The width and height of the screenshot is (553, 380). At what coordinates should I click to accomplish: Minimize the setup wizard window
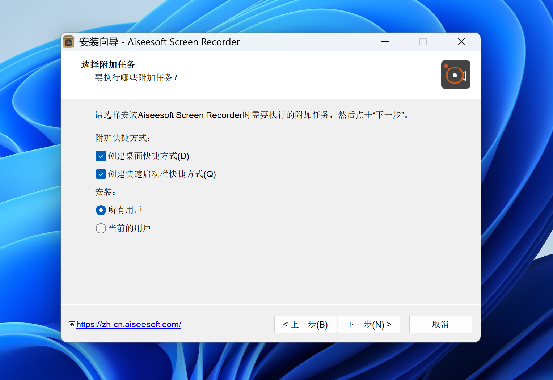385,42
